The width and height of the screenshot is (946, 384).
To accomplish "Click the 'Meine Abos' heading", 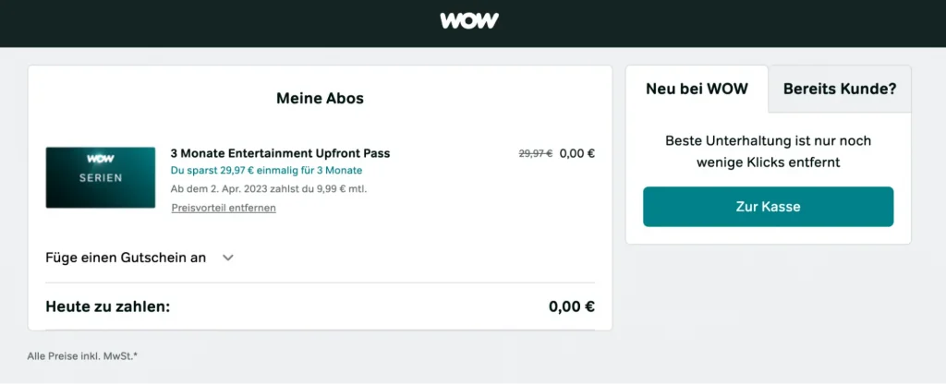I will (320, 98).
